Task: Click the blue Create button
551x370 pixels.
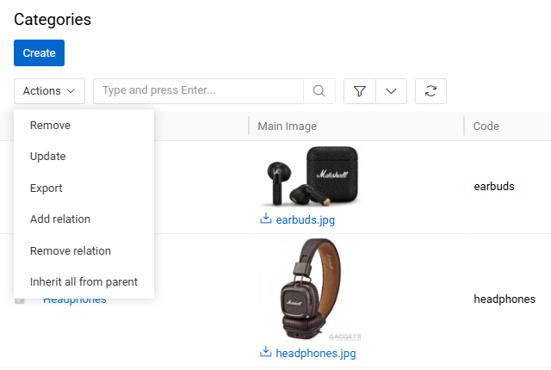Action: [x=39, y=53]
